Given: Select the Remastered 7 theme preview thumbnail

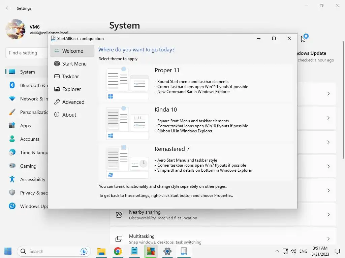Looking at the screenshot, I should click(127, 162).
